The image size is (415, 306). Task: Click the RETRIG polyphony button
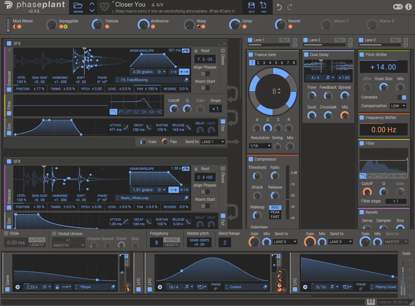(172, 240)
